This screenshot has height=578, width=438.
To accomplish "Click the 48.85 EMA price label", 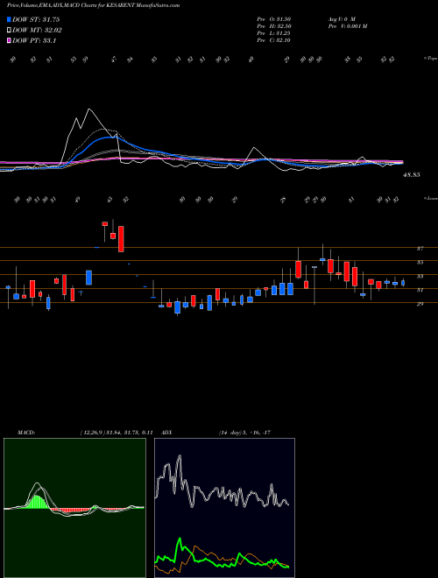I will 412,175.
